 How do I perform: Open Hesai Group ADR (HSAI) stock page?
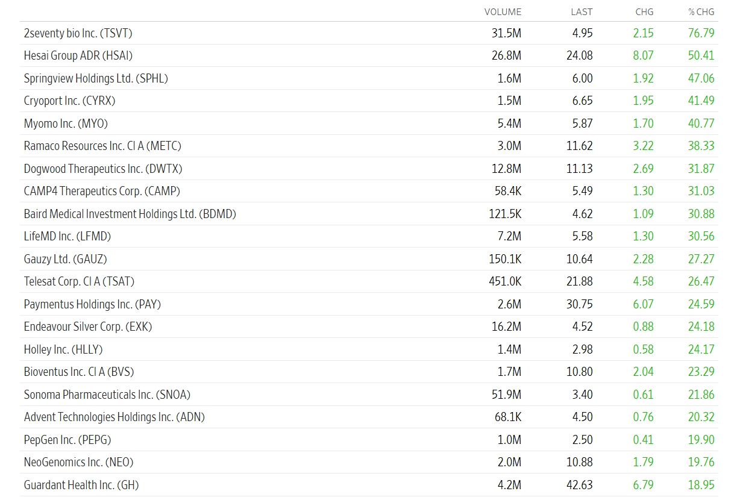pyautogui.click(x=78, y=55)
